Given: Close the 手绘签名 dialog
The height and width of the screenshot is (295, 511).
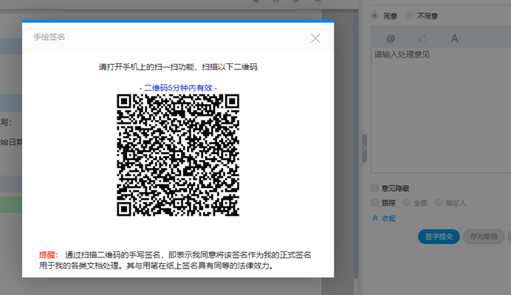Looking at the screenshot, I should click(x=315, y=38).
